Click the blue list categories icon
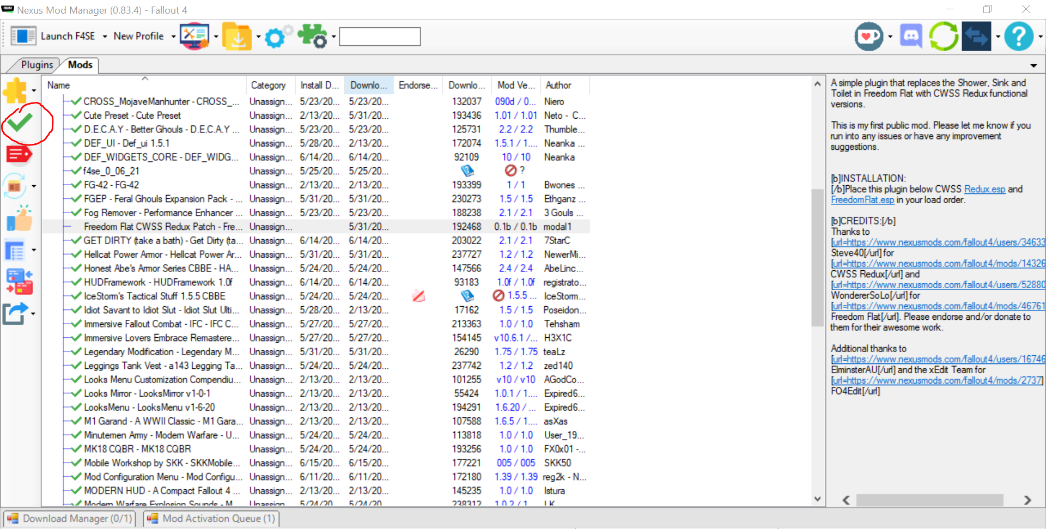 [x=15, y=250]
